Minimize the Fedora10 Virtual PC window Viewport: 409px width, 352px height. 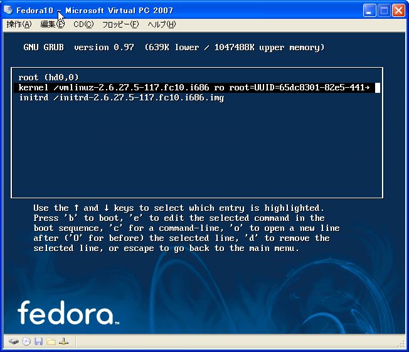pyautogui.click(x=369, y=11)
